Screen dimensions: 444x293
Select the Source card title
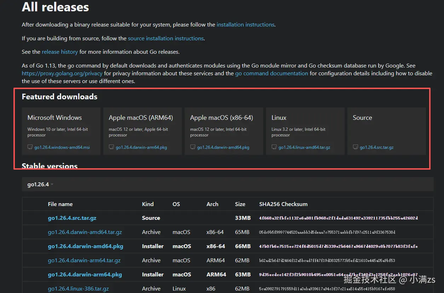tap(362, 118)
